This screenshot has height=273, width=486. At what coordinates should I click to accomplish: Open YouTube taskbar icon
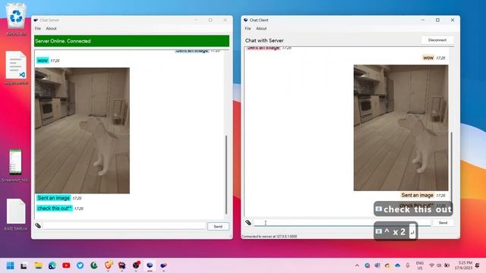pos(66,265)
